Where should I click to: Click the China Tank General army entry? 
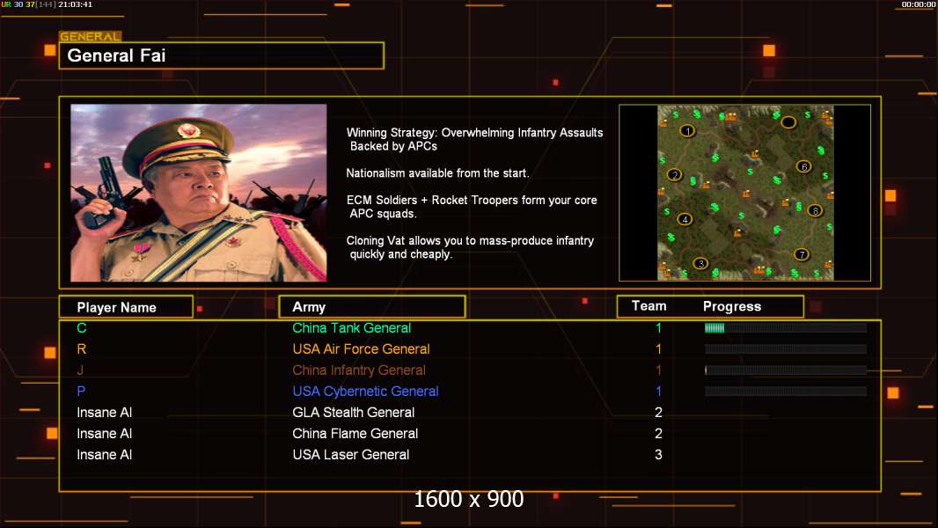click(352, 327)
